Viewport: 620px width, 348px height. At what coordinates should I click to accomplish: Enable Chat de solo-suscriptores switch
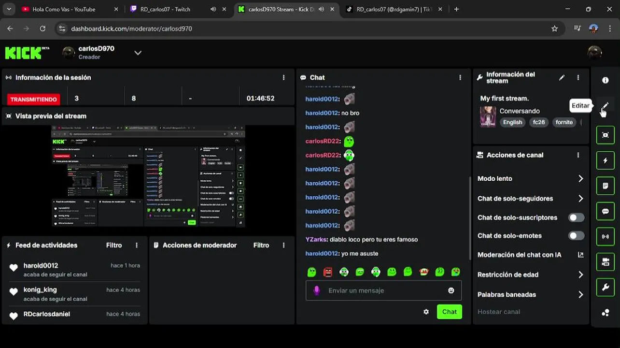(576, 217)
